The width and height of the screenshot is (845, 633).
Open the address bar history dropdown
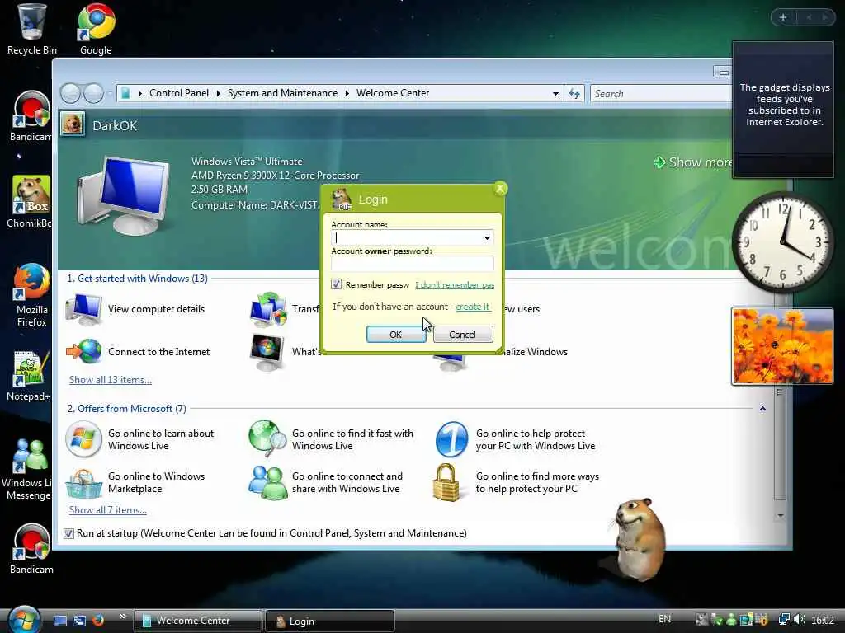click(x=555, y=94)
